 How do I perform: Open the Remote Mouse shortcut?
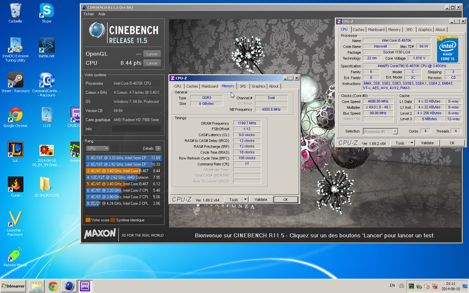click(15, 257)
